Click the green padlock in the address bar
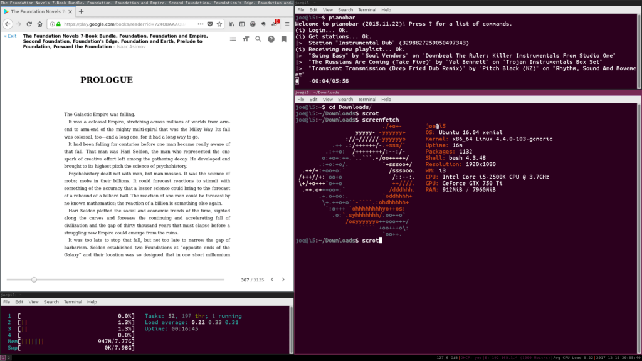The image size is (642, 361). point(58,24)
